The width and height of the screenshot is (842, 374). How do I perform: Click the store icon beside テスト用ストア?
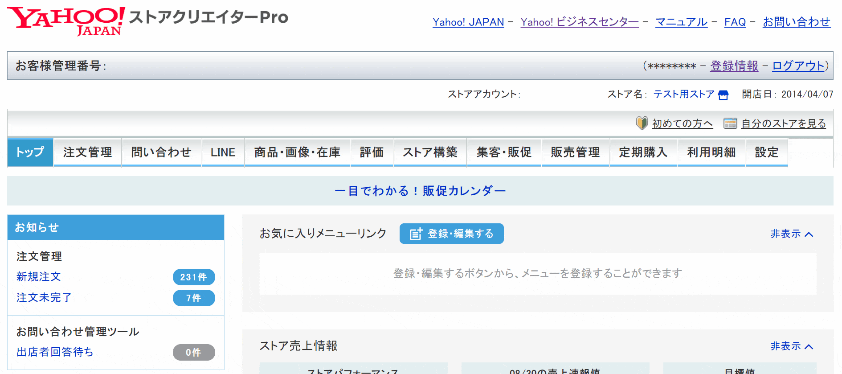coord(723,95)
